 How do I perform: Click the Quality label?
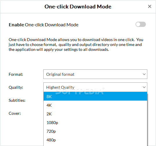[x=16, y=87]
